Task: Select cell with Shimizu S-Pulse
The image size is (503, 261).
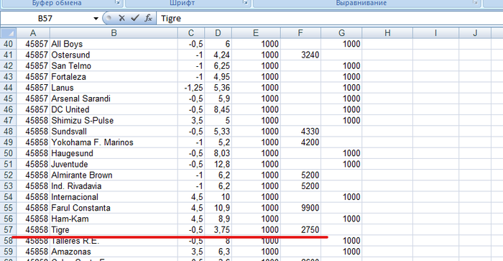Action: pos(114,121)
